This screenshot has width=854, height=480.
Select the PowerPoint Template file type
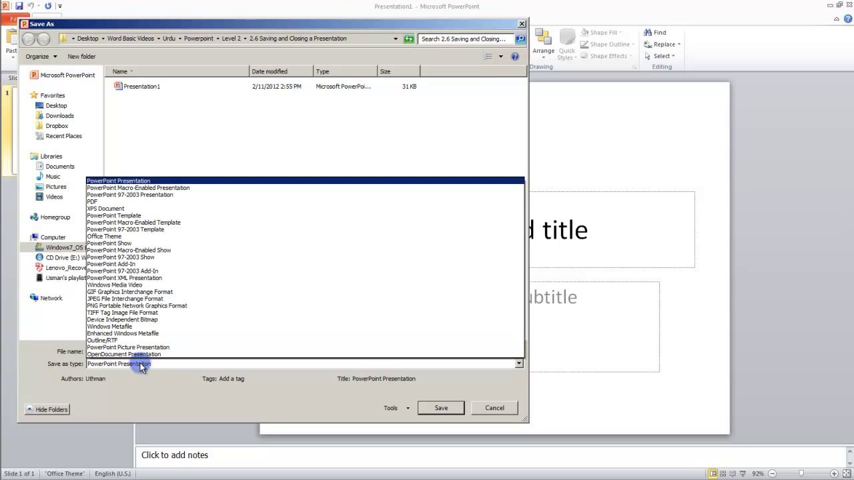(305, 215)
